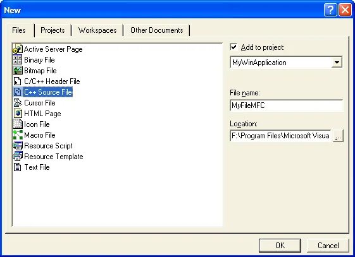Select the Text File entry

point(37,167)
